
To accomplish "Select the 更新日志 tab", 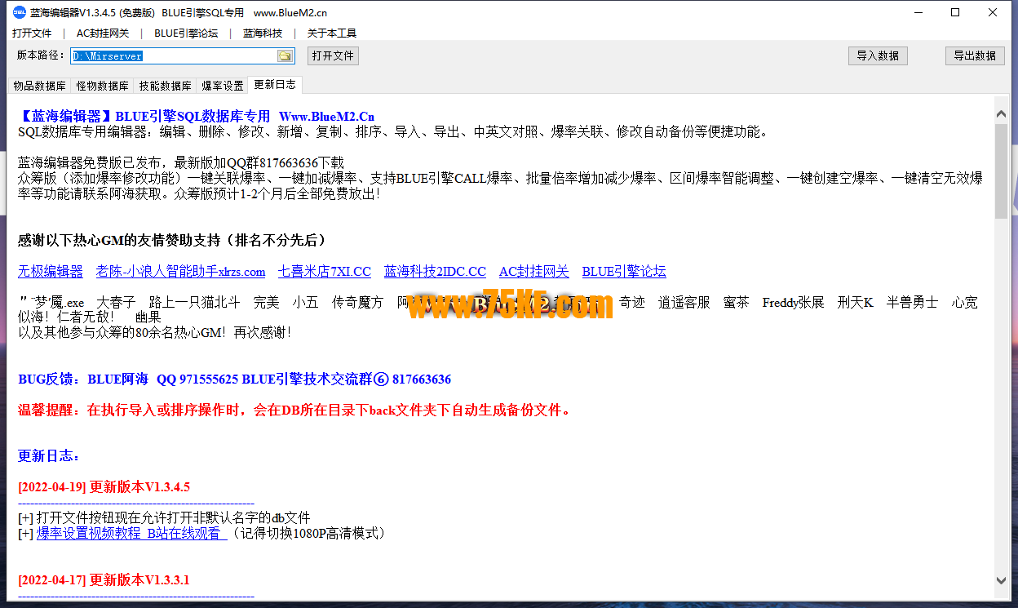I will [275, 84].
